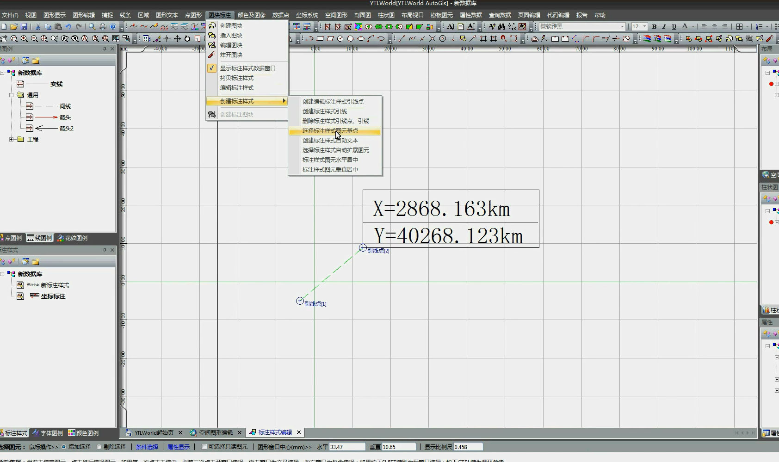Select the rectangle drawing tool
Screen dimensions: 779x462
point(320,39)
